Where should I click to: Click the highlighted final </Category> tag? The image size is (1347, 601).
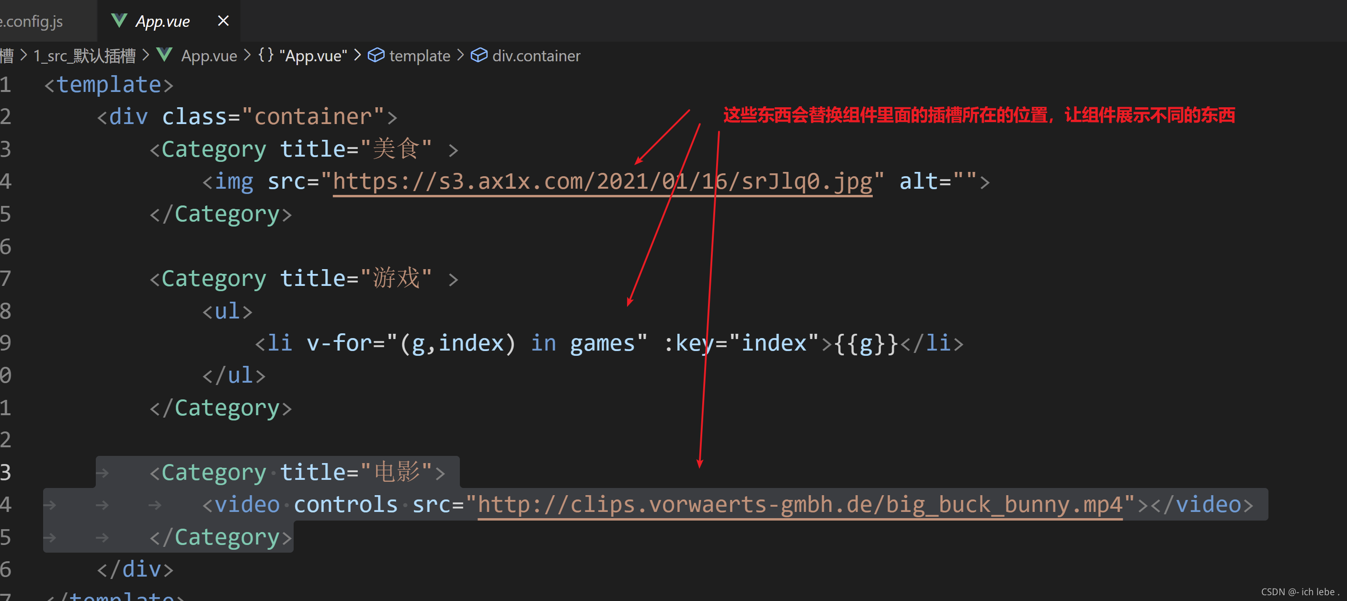(221, 538)
